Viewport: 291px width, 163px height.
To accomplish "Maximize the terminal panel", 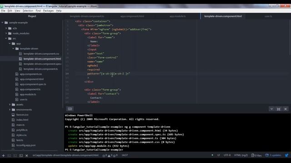I will 279,109.
